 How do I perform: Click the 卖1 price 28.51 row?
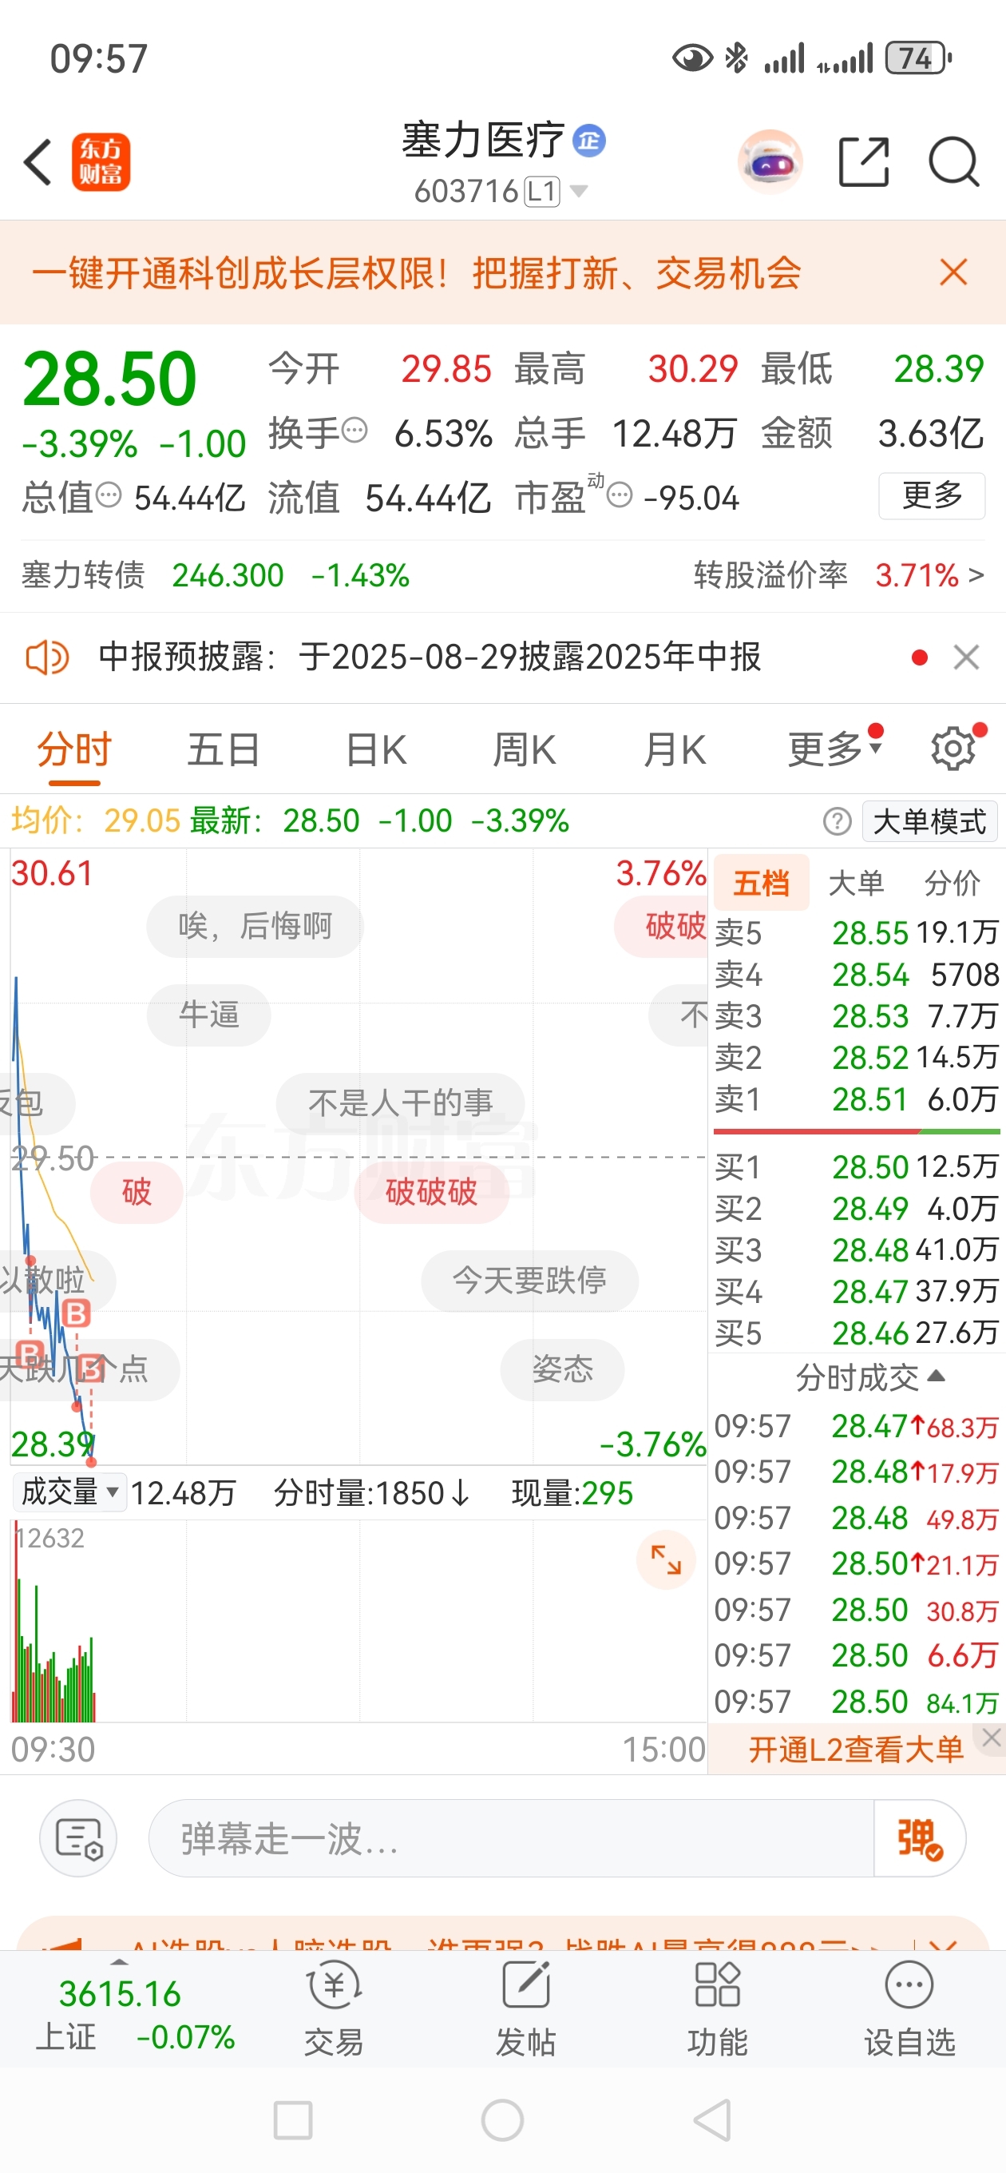tap(856, 1099)
